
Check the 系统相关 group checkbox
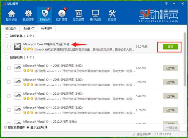(x=6, y=57)
